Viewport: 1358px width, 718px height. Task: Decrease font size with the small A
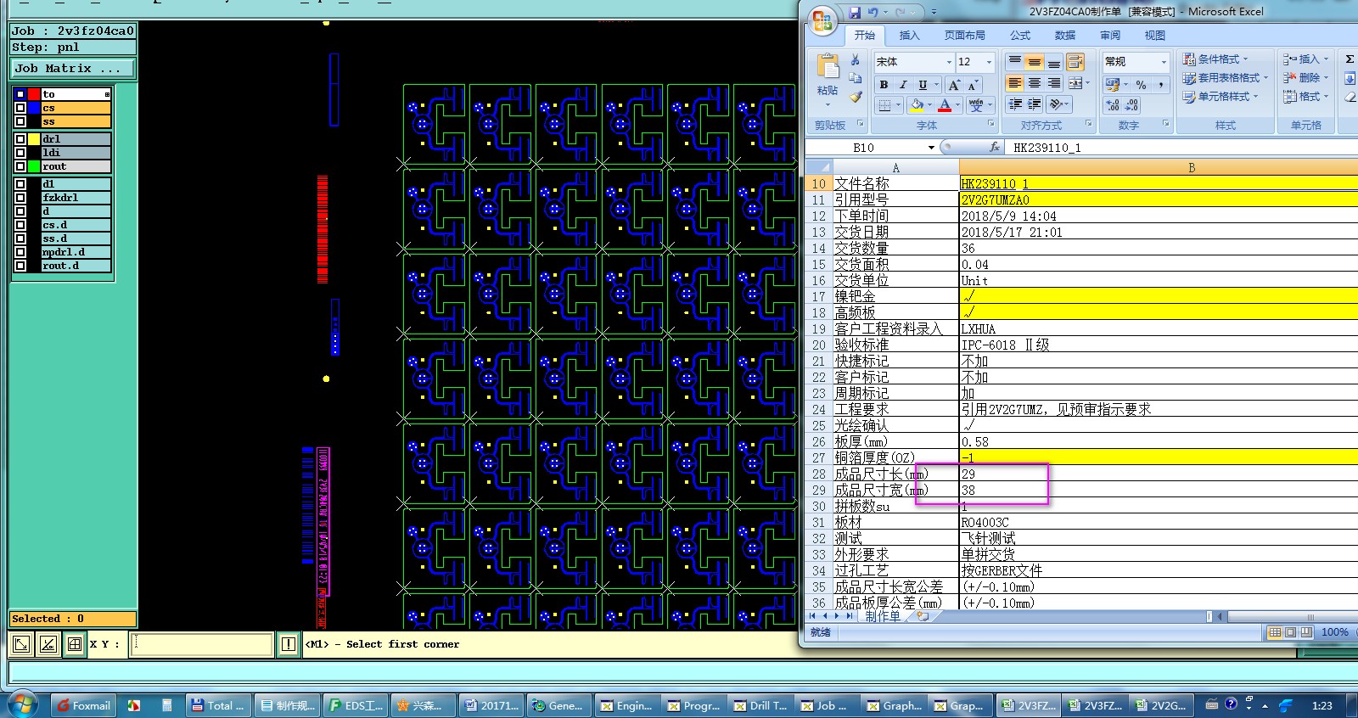pos(972,85)
